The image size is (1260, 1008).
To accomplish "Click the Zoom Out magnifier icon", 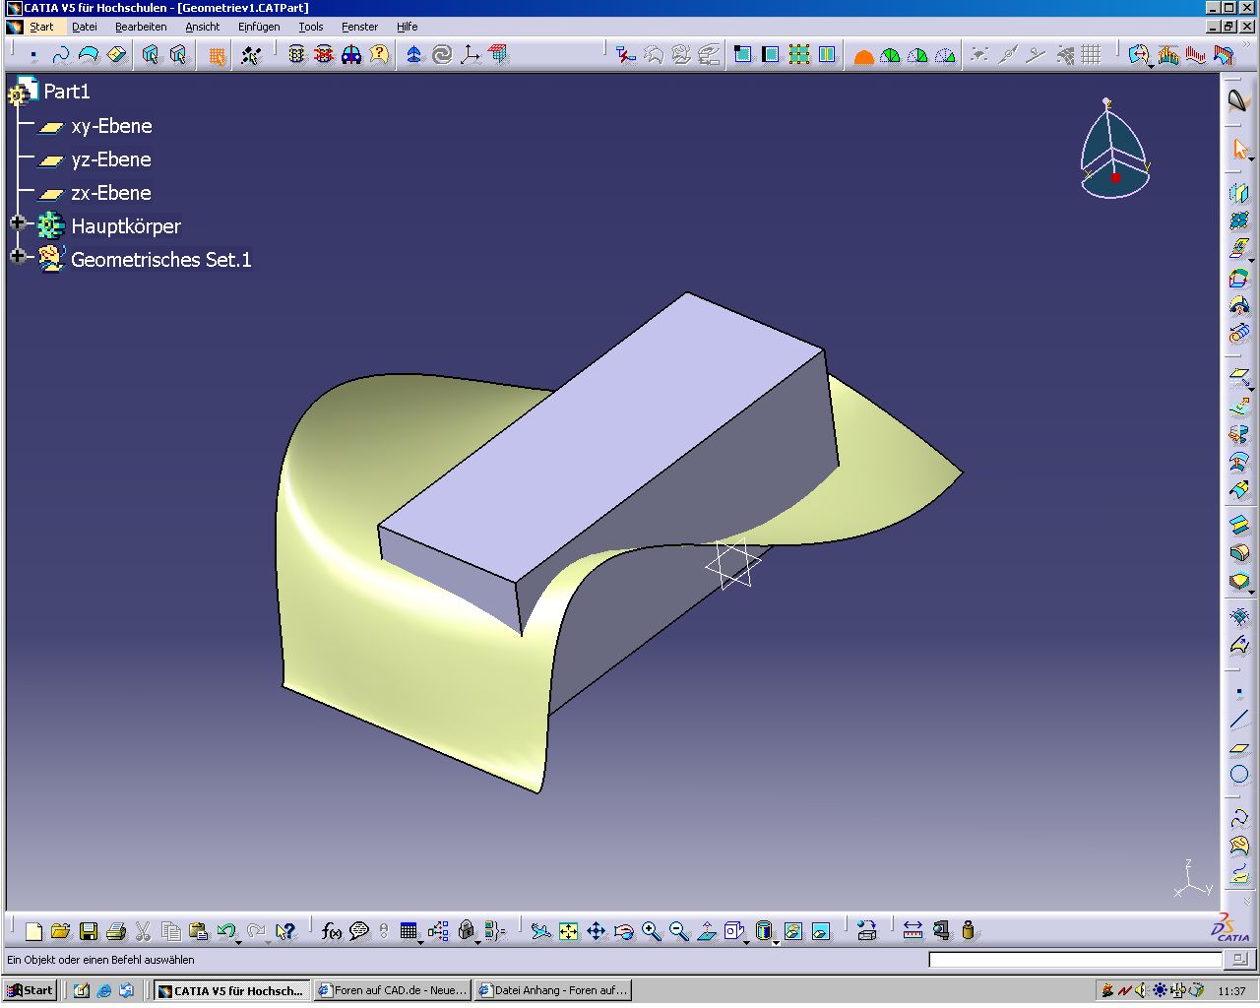I will coord(679,931).
